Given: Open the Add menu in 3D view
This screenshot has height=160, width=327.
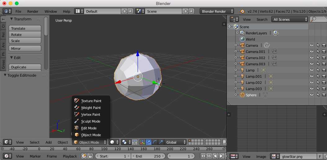Looking at the screenshot, I should [x=49, y=142].
